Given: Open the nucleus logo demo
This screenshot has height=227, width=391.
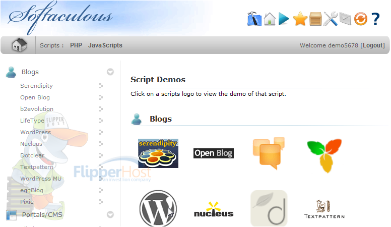Looking at the screenshot, I should tap(214, 209).
